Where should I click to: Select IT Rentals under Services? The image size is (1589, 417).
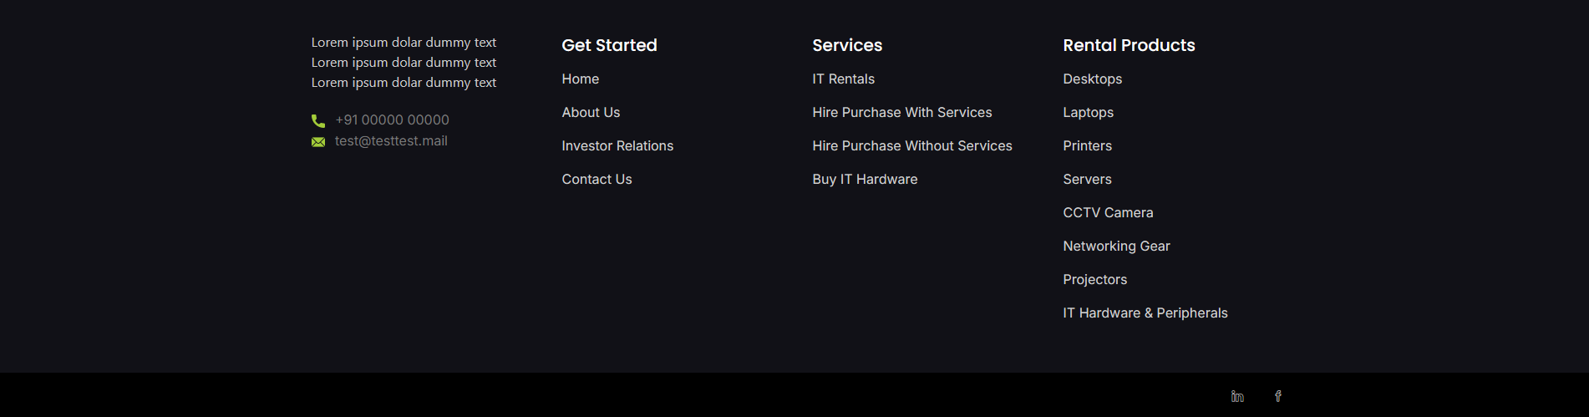843,79
